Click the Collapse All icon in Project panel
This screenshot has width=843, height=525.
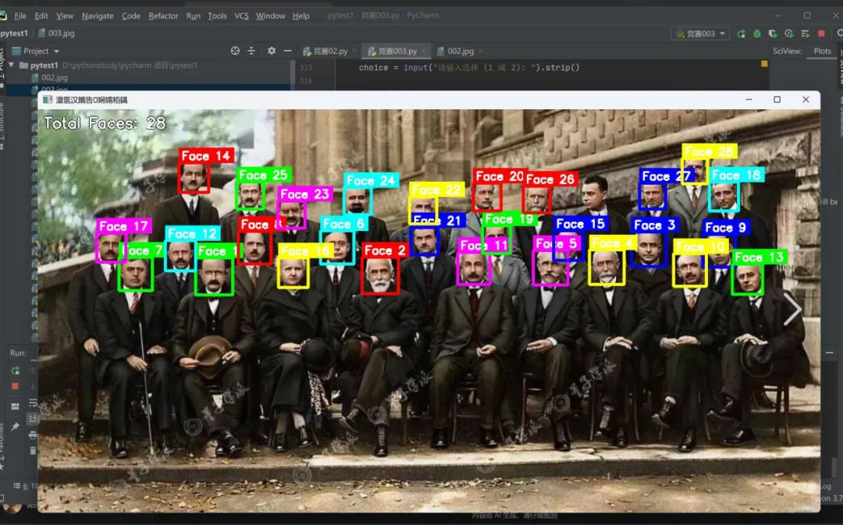(x=251, y=51)
